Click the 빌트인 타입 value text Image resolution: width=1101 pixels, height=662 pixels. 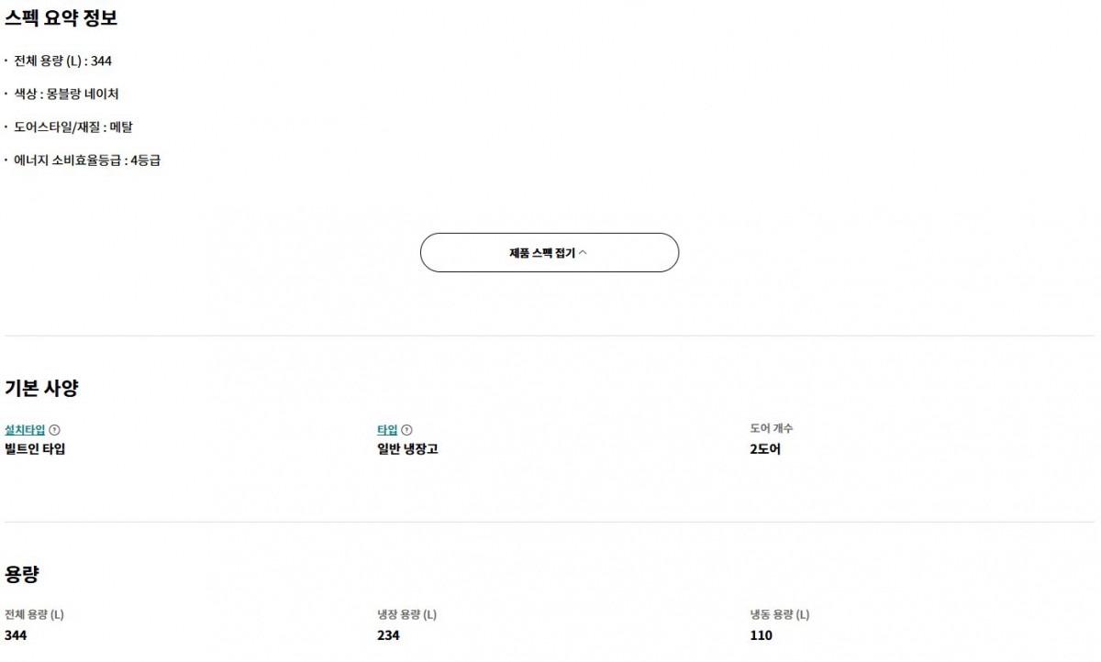[x=35, y=449]
